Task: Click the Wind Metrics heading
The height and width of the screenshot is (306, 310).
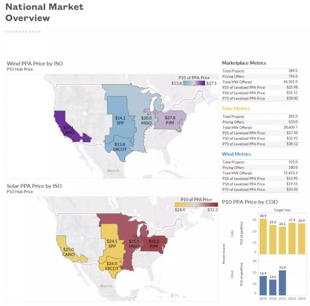Action: (x=236, y=154)
